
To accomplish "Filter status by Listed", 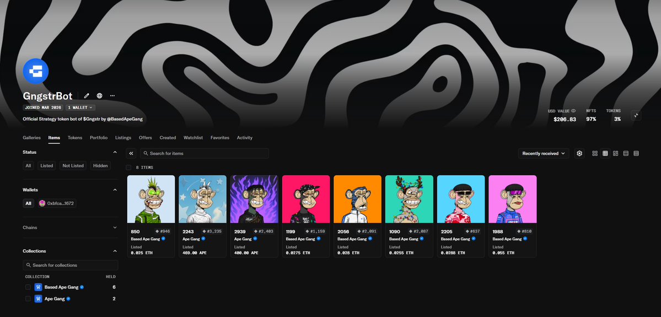I will (47, 165).
